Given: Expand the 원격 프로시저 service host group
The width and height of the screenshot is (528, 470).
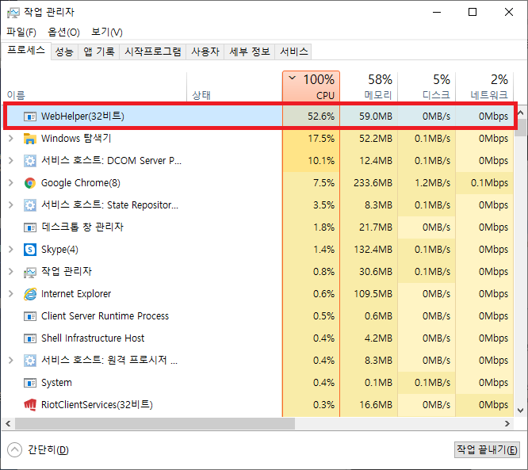Looking at the screenshot, I should (11, 361).
